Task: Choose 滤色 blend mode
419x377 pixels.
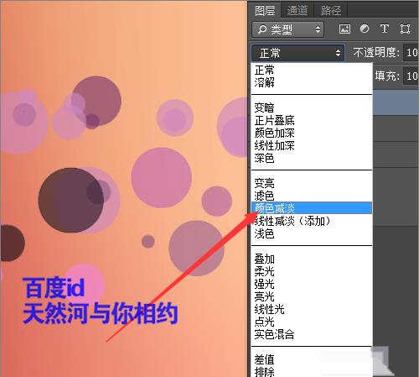Action: (312, 196)
